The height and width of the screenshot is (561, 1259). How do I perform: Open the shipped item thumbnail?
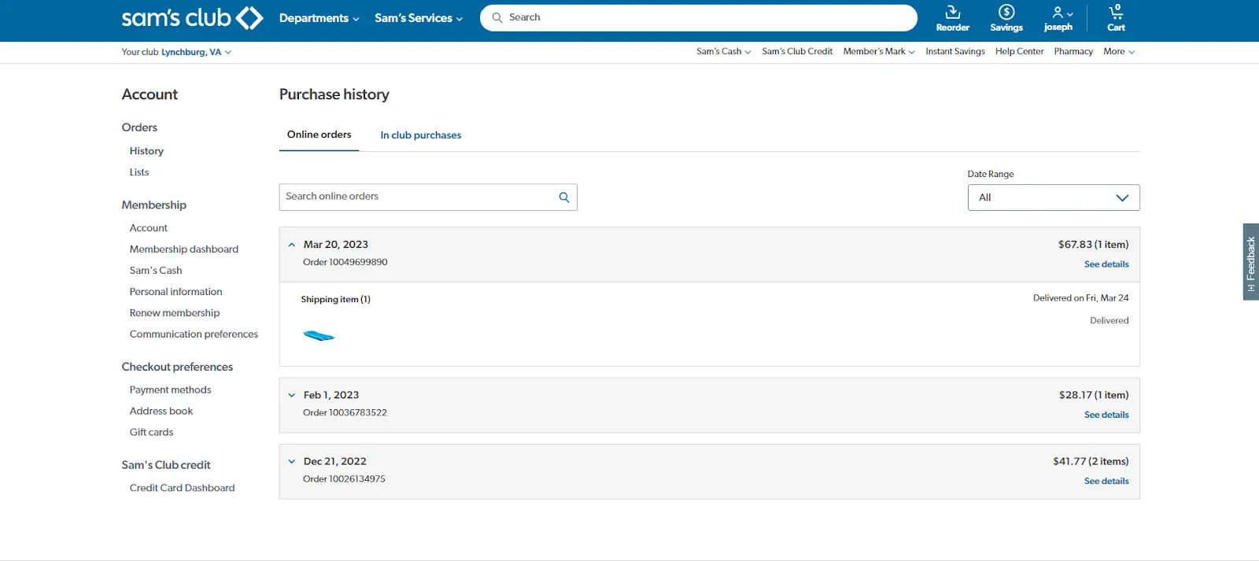click(x=319, y=336)
